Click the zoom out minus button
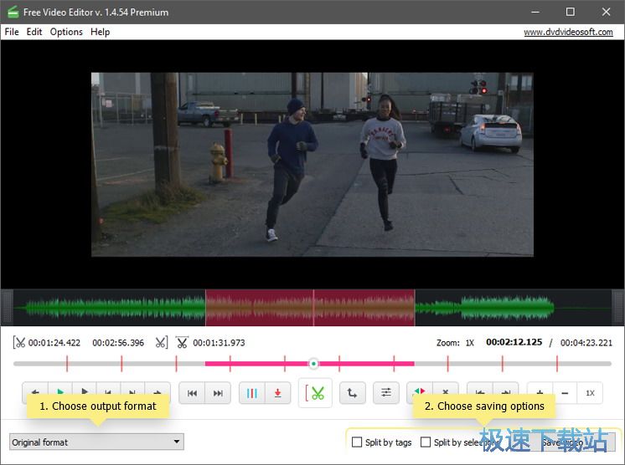This screenshot has height=465, width=625. coord(565,393)
